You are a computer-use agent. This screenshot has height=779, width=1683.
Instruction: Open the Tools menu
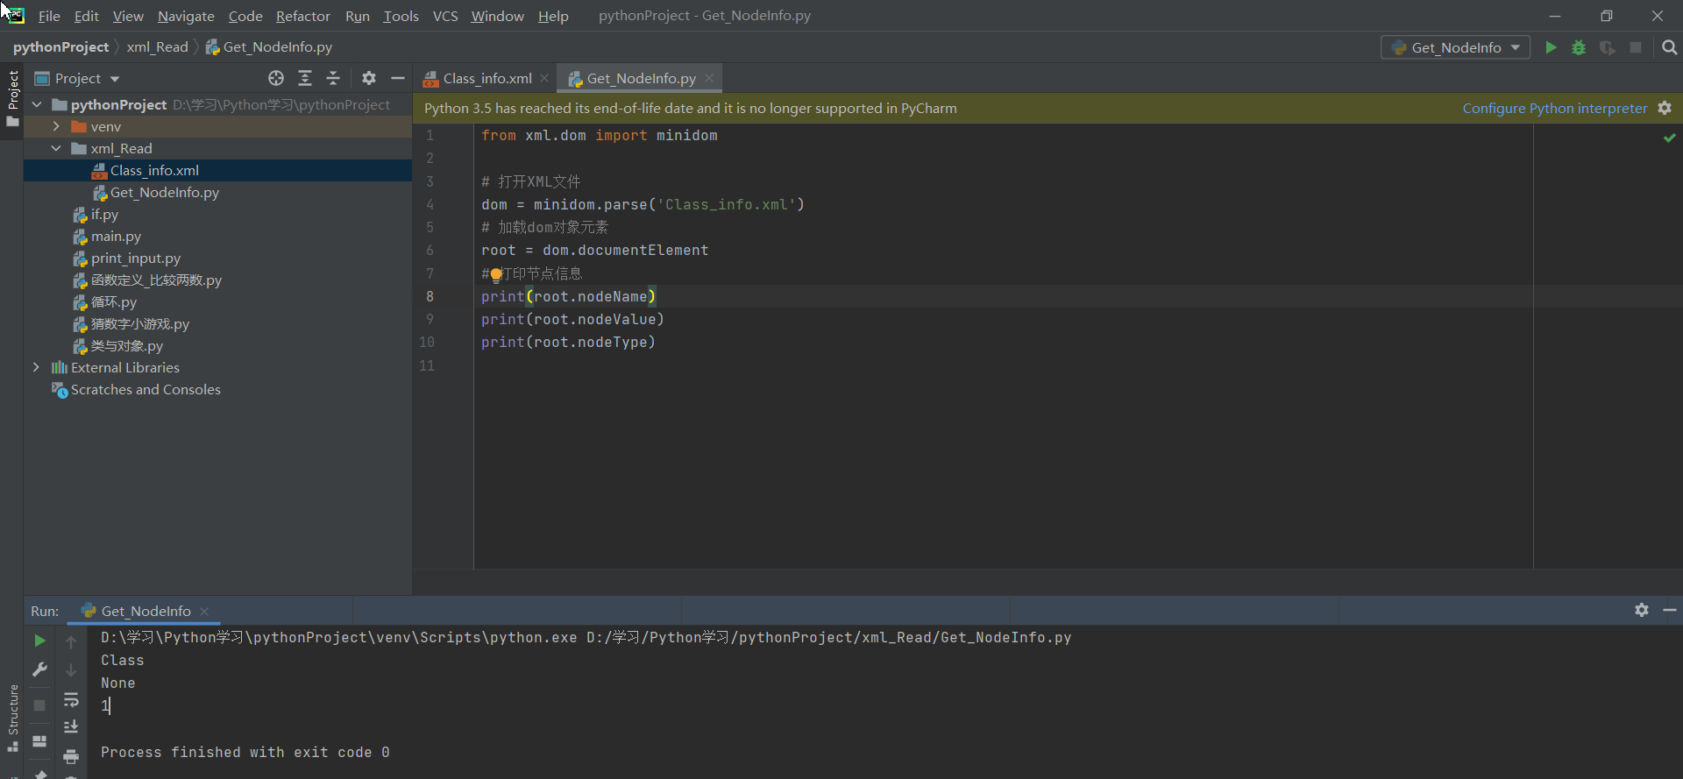401,16
